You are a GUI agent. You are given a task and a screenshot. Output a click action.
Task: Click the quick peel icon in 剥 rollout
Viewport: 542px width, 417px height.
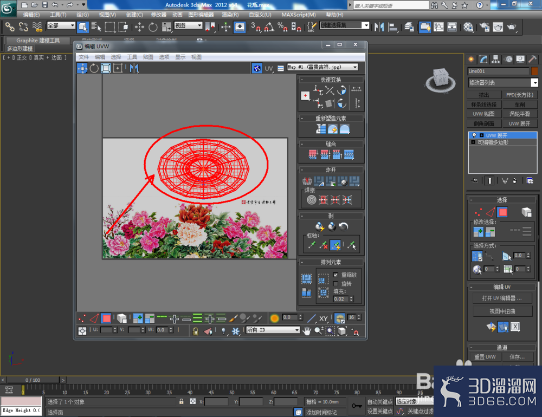[320, 226]
